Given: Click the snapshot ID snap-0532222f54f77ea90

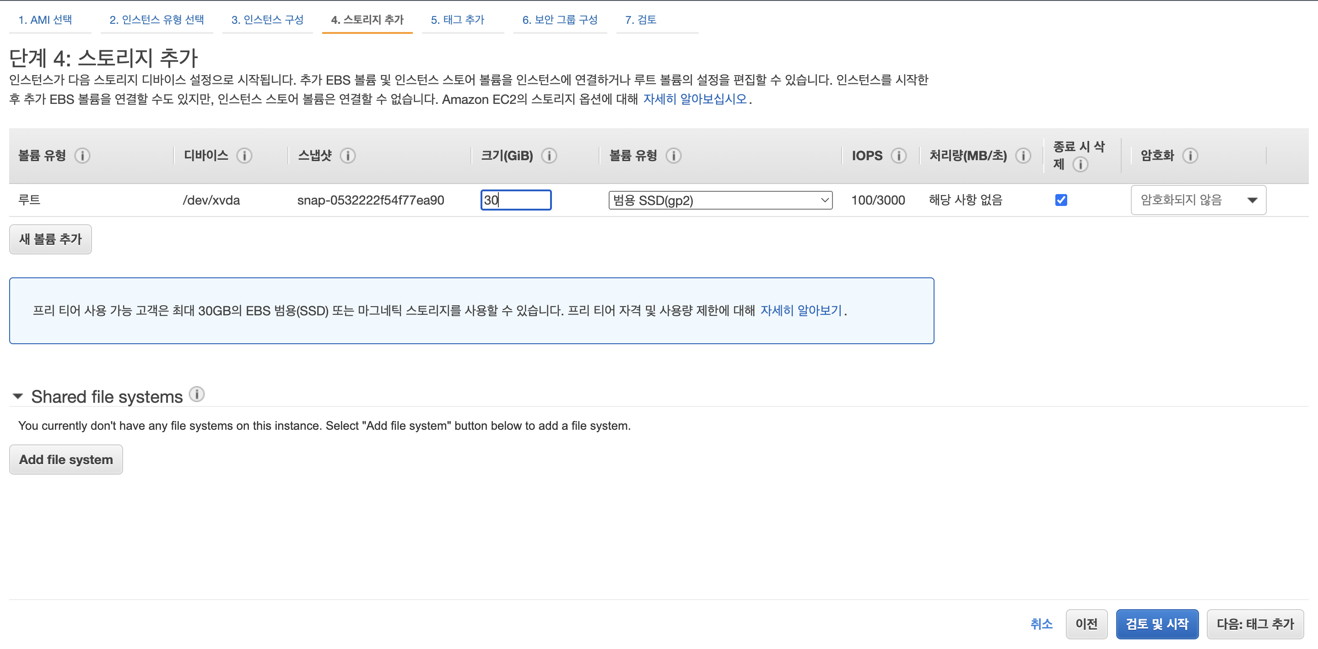Looking at the screenshot, I should (x=370, y=200).
